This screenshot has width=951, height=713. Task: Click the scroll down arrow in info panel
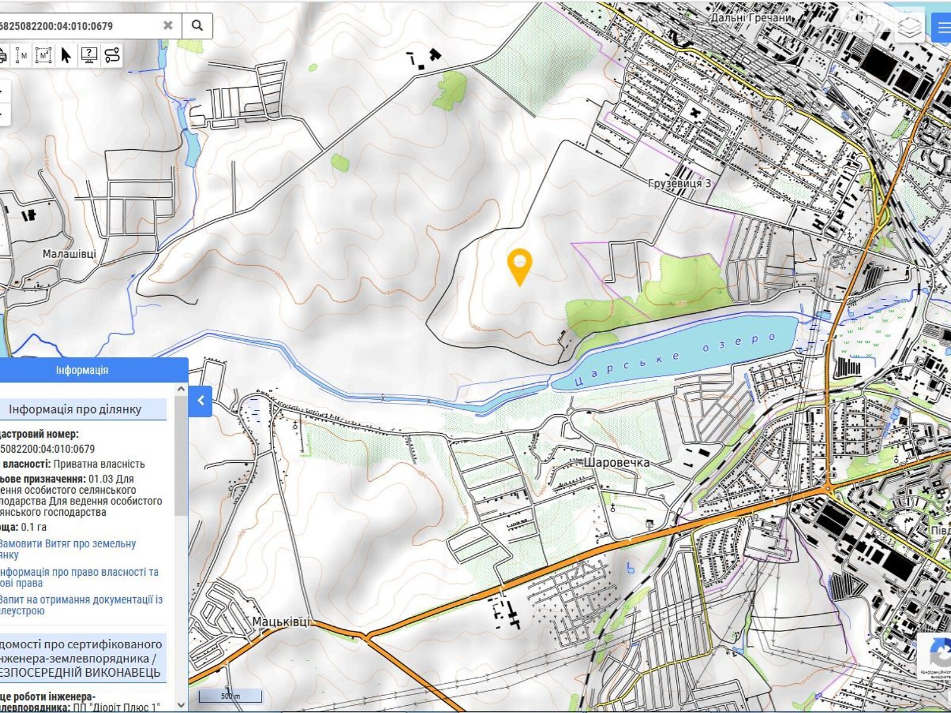tap(181, 705)
